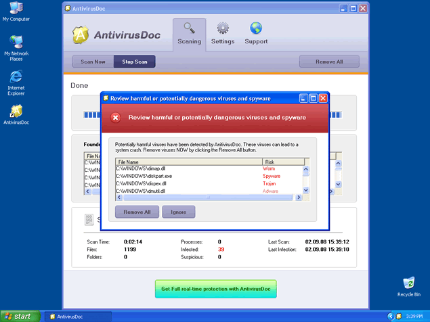This screenshot has height=322, width=430.
Task: Select My Network Places desktop icon
Action: click(x=16, y=46)
